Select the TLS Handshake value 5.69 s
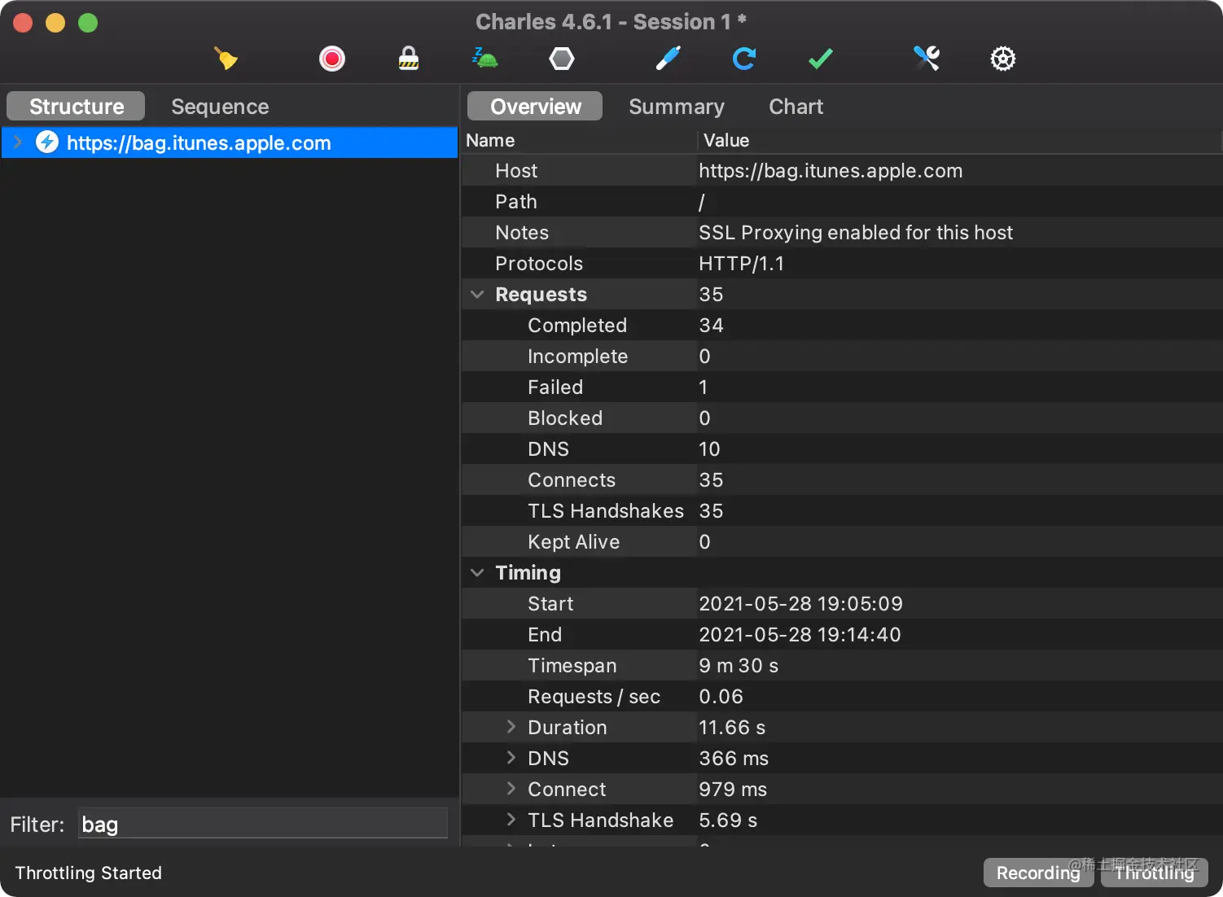The width and height of the screenshot is (1223, 897). [728, 820]
